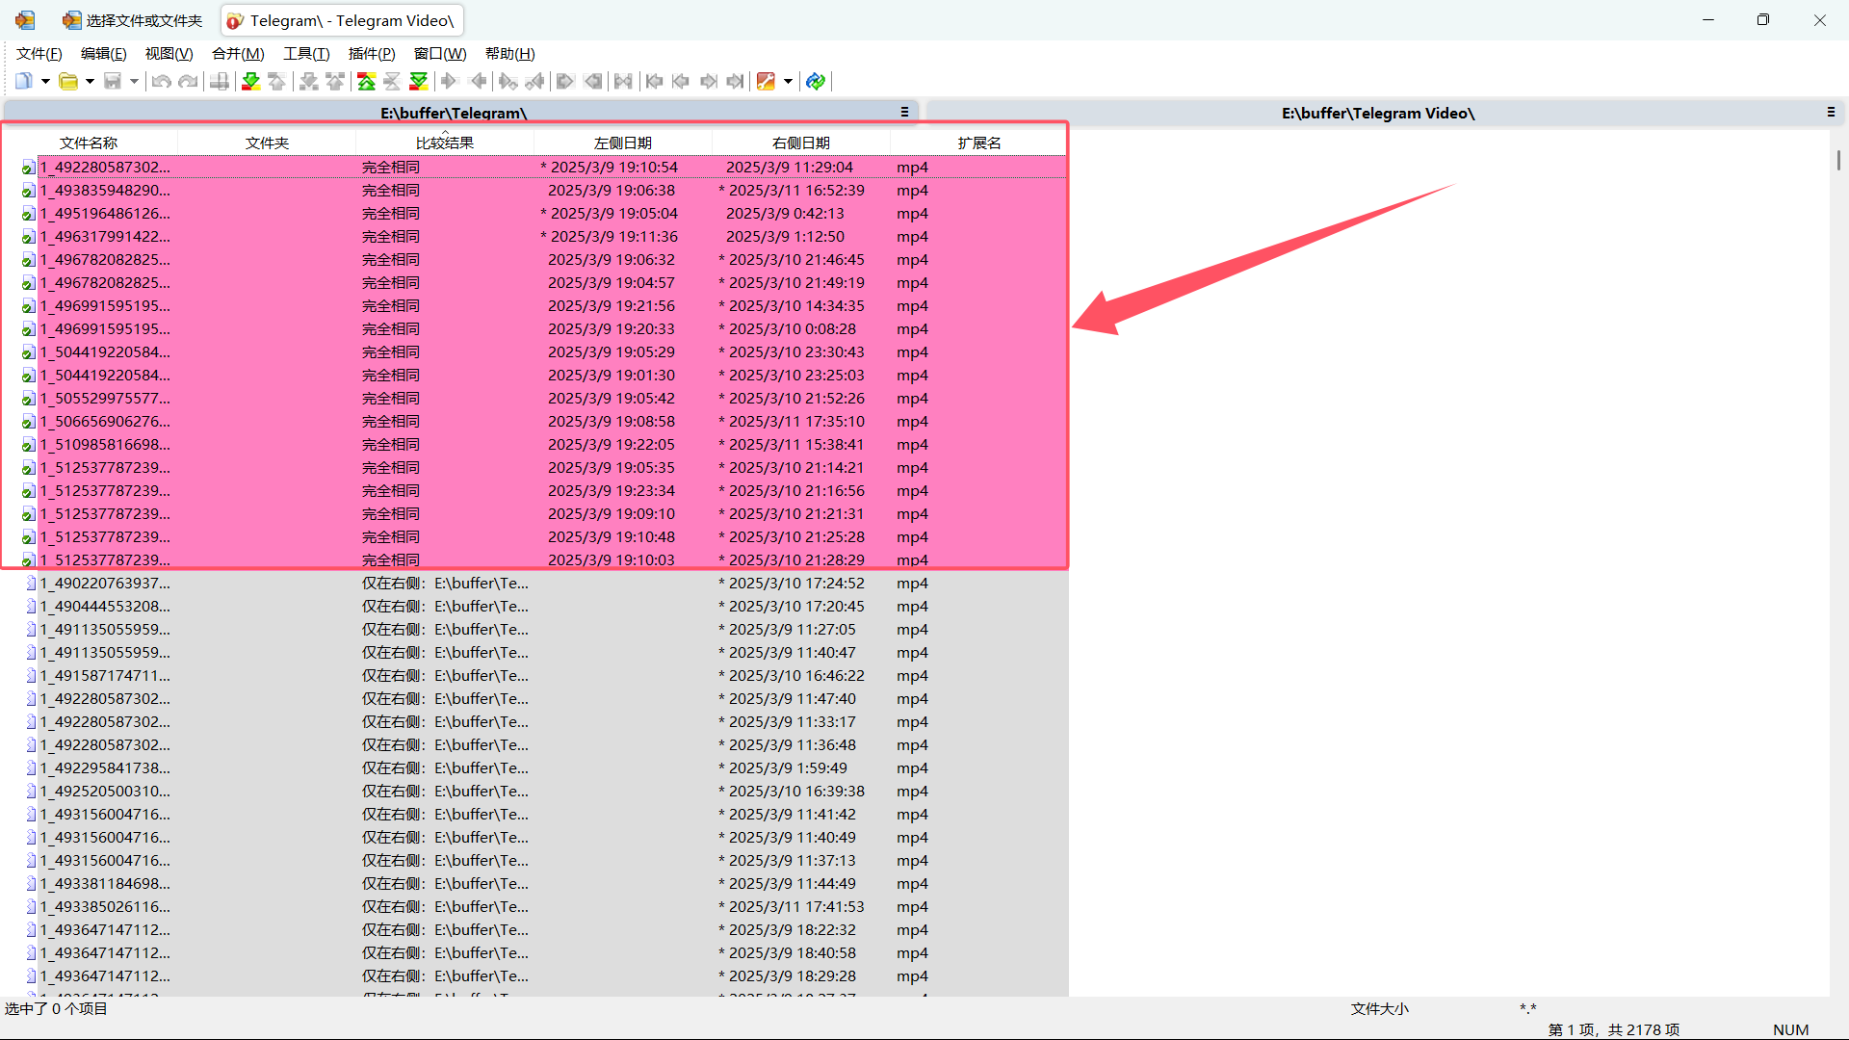Click the Save floppy disk icon
Screen dimensions: 1849x1040
point(113,81)
